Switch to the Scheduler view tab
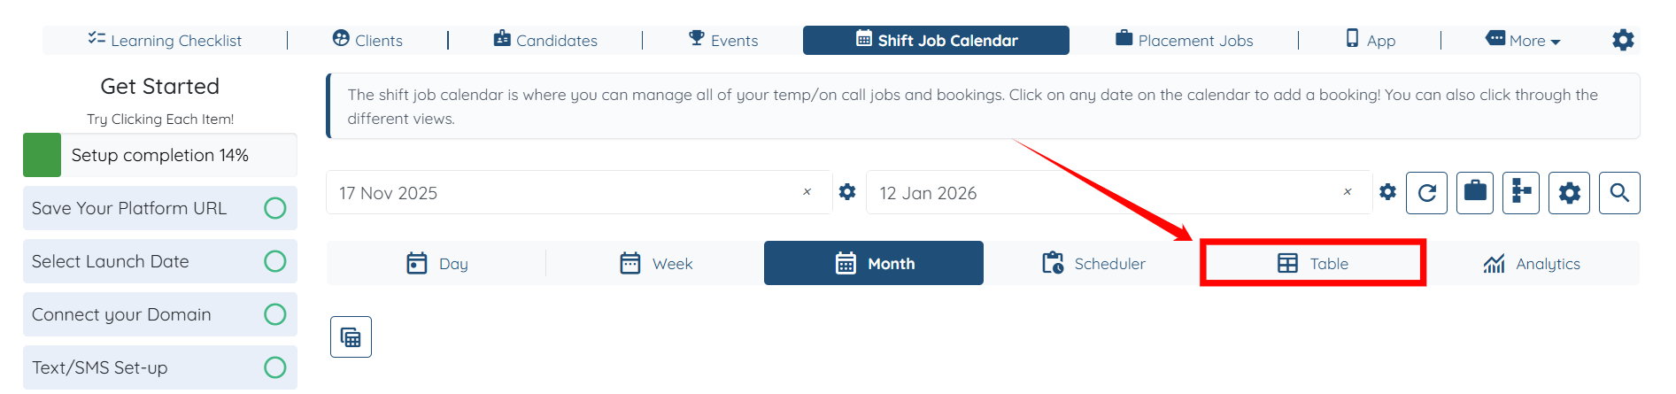The width and height of the screenshot is (1676, 394). pyautogui.click(x=1093, y=263)
